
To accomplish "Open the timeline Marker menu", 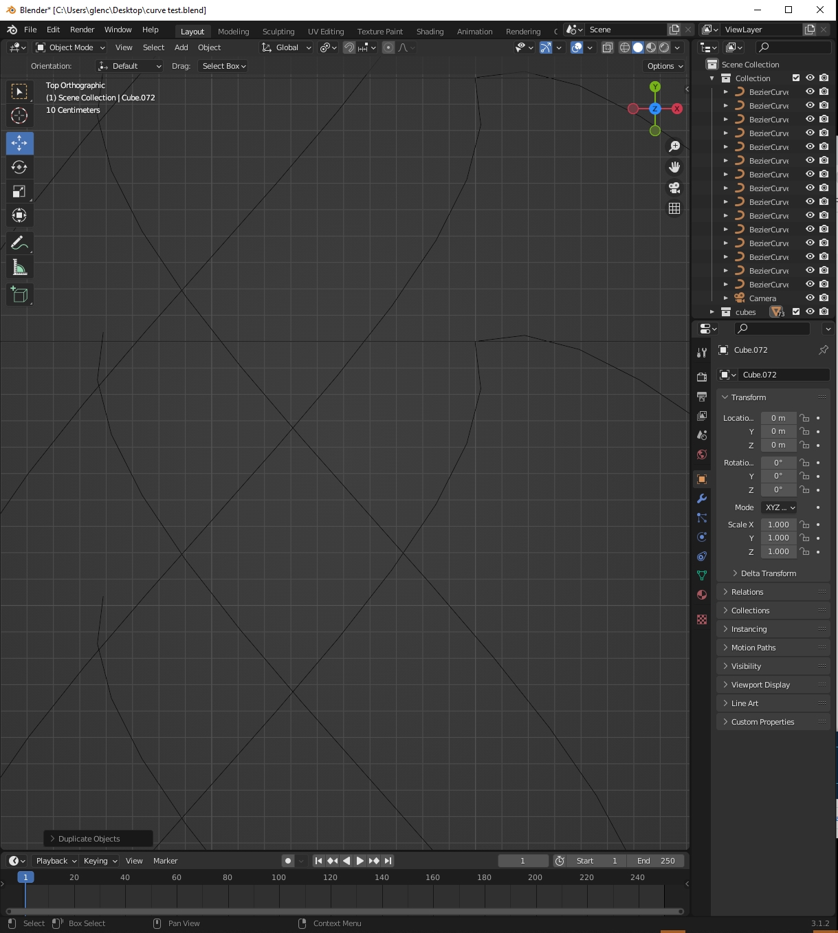I will (x=165, y=861).
